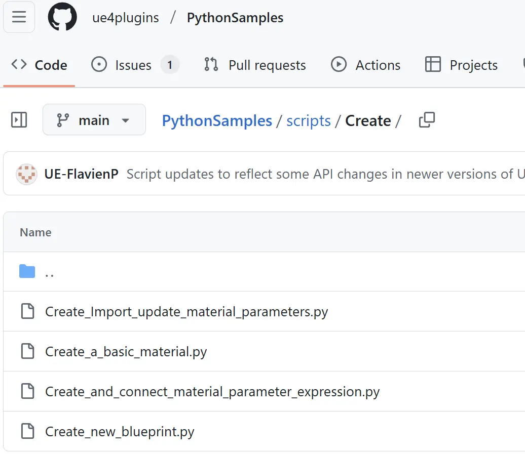Navigate to the scripts folder breadcrumb

tap(308, 121)
